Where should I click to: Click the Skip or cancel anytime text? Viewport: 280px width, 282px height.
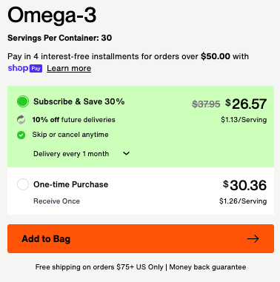(x=70, y=135)
